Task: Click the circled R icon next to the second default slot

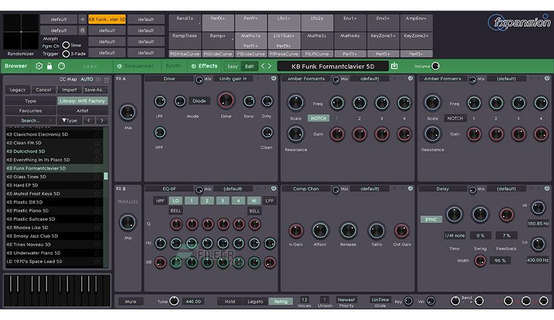Action: click(x=82, y=30)
